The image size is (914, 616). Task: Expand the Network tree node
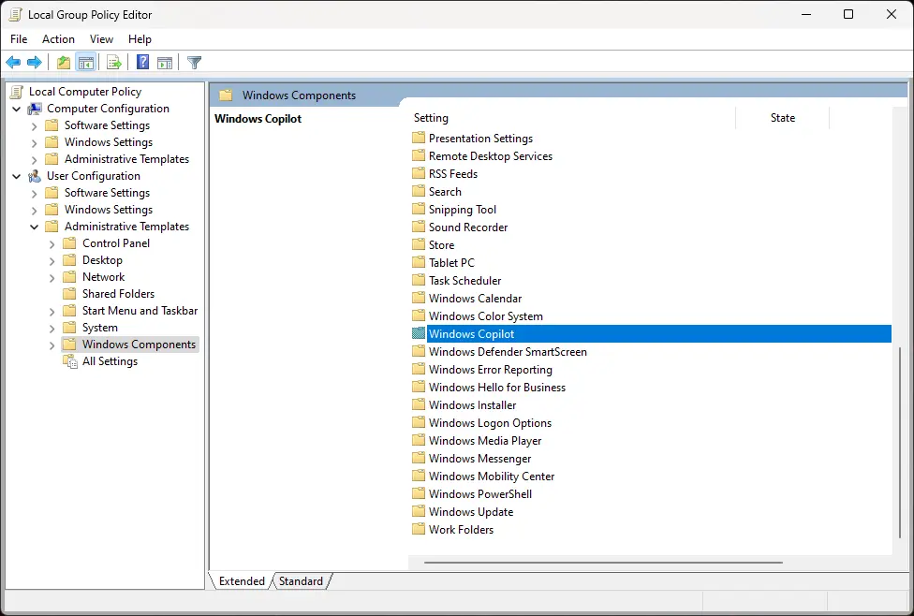click(52, 278)
